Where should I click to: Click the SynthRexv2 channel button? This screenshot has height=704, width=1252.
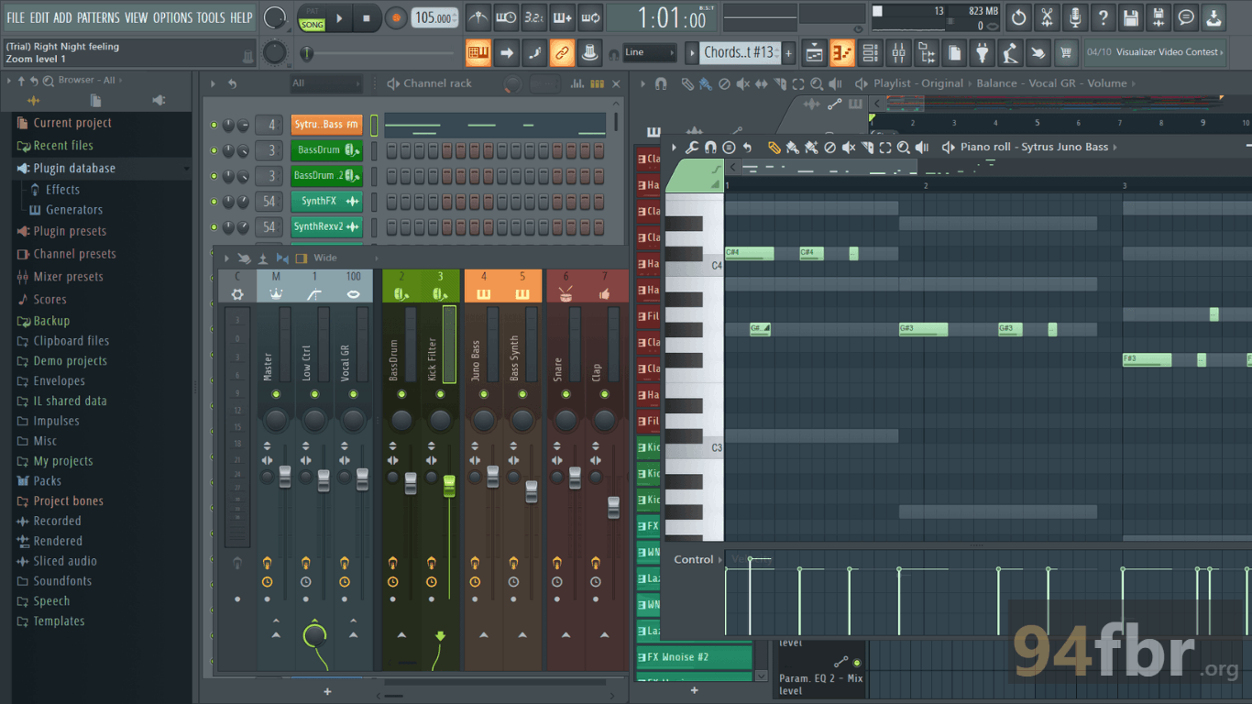click(x=326, y=226)
